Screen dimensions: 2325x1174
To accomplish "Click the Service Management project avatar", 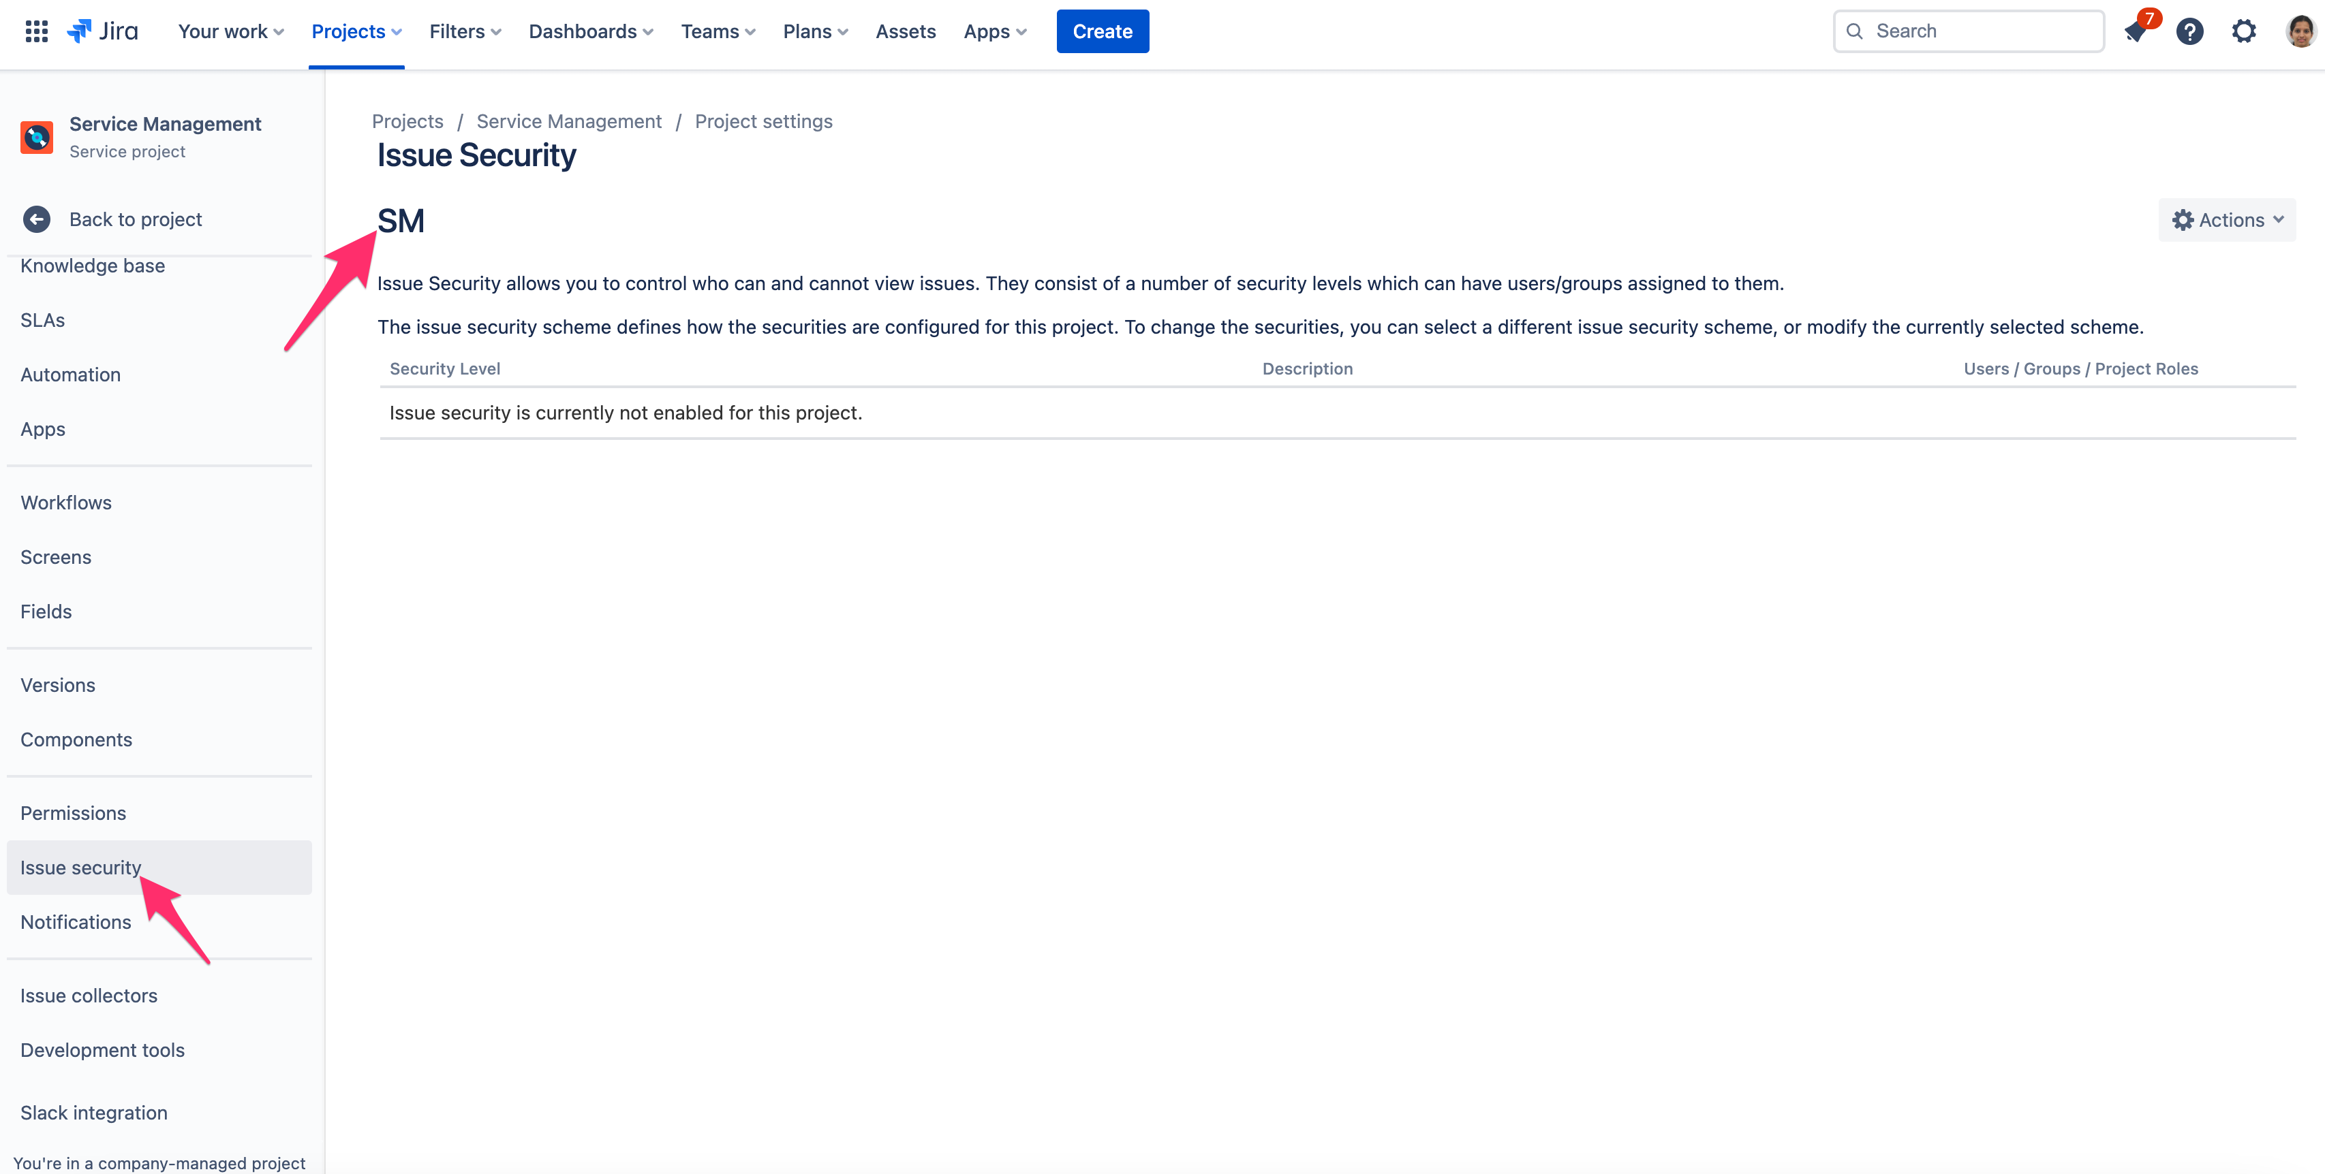I will (37, 137).
